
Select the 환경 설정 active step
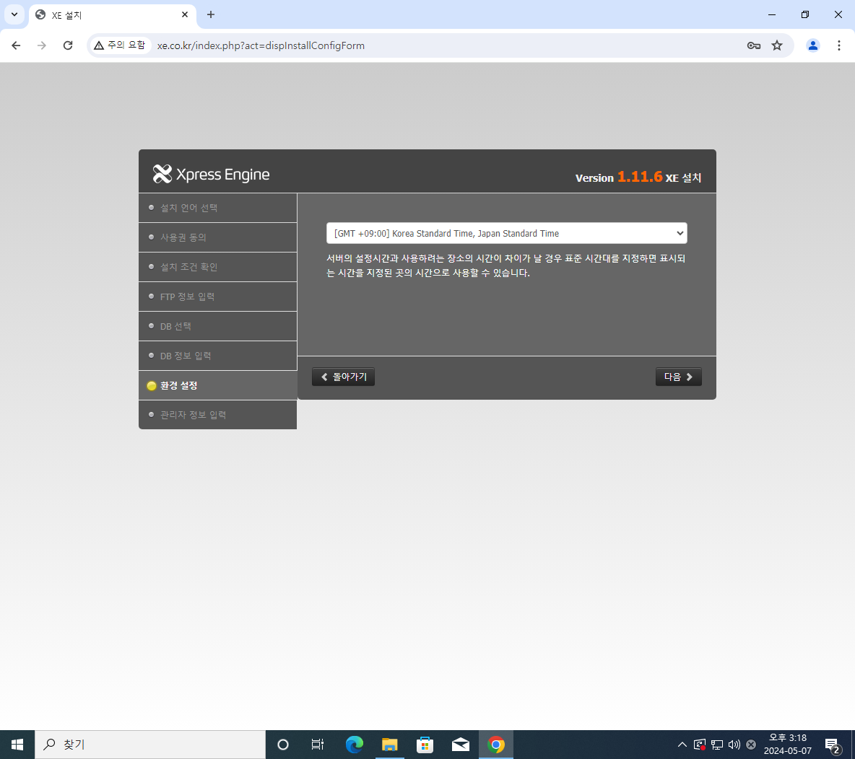click(217, 385)
